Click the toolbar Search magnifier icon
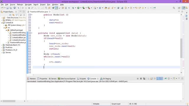 [x=174, y=8]
